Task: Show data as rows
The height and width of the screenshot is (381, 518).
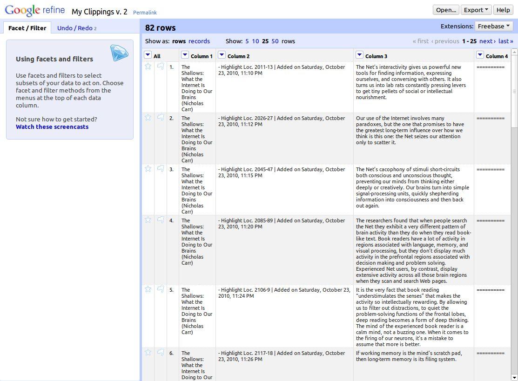Action: click(179, 41)
